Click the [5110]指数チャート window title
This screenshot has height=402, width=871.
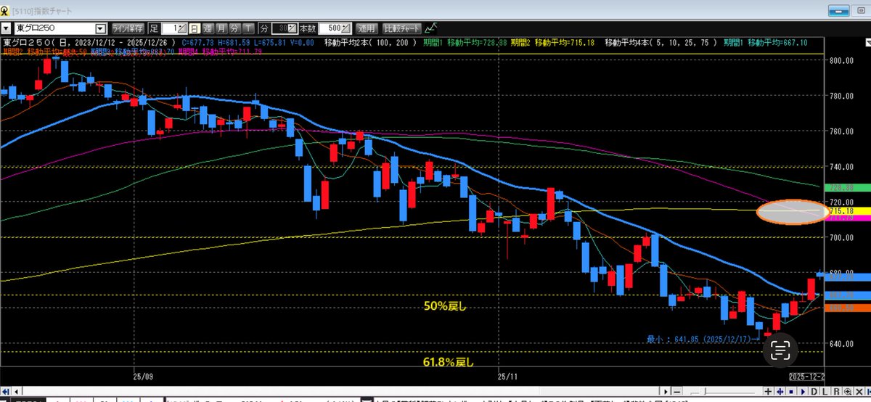(41, 11)
